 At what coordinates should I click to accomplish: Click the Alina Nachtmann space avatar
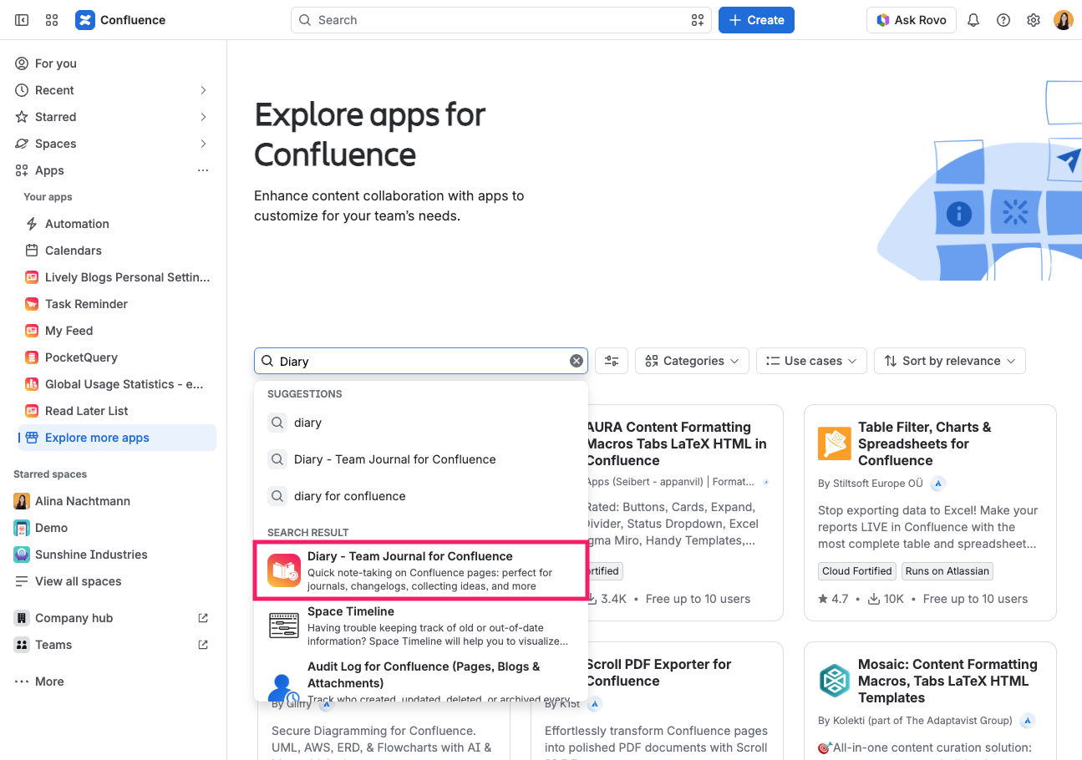(x=22, y=501)
